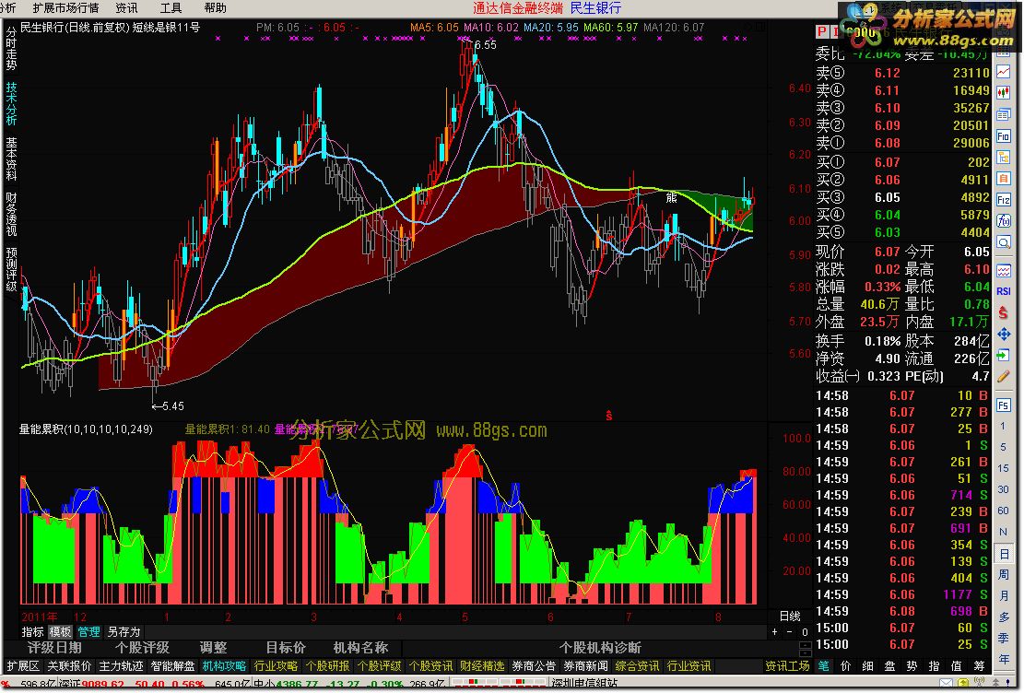
Task: Open the 个股研报 tab
Action: pyautogui.click(x=327, y=665)
